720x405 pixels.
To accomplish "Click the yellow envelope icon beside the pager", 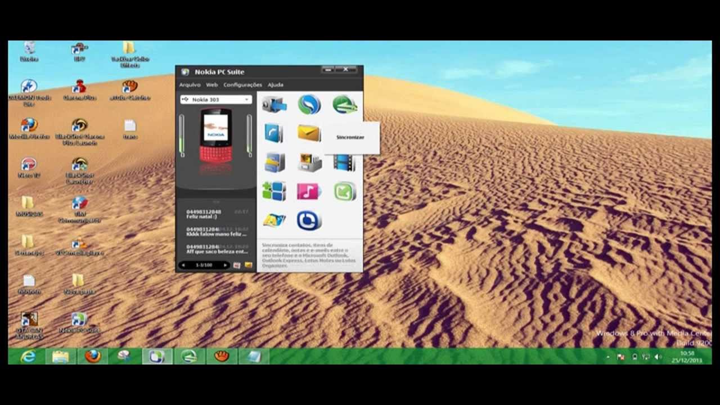I will (x=248, y=265).
